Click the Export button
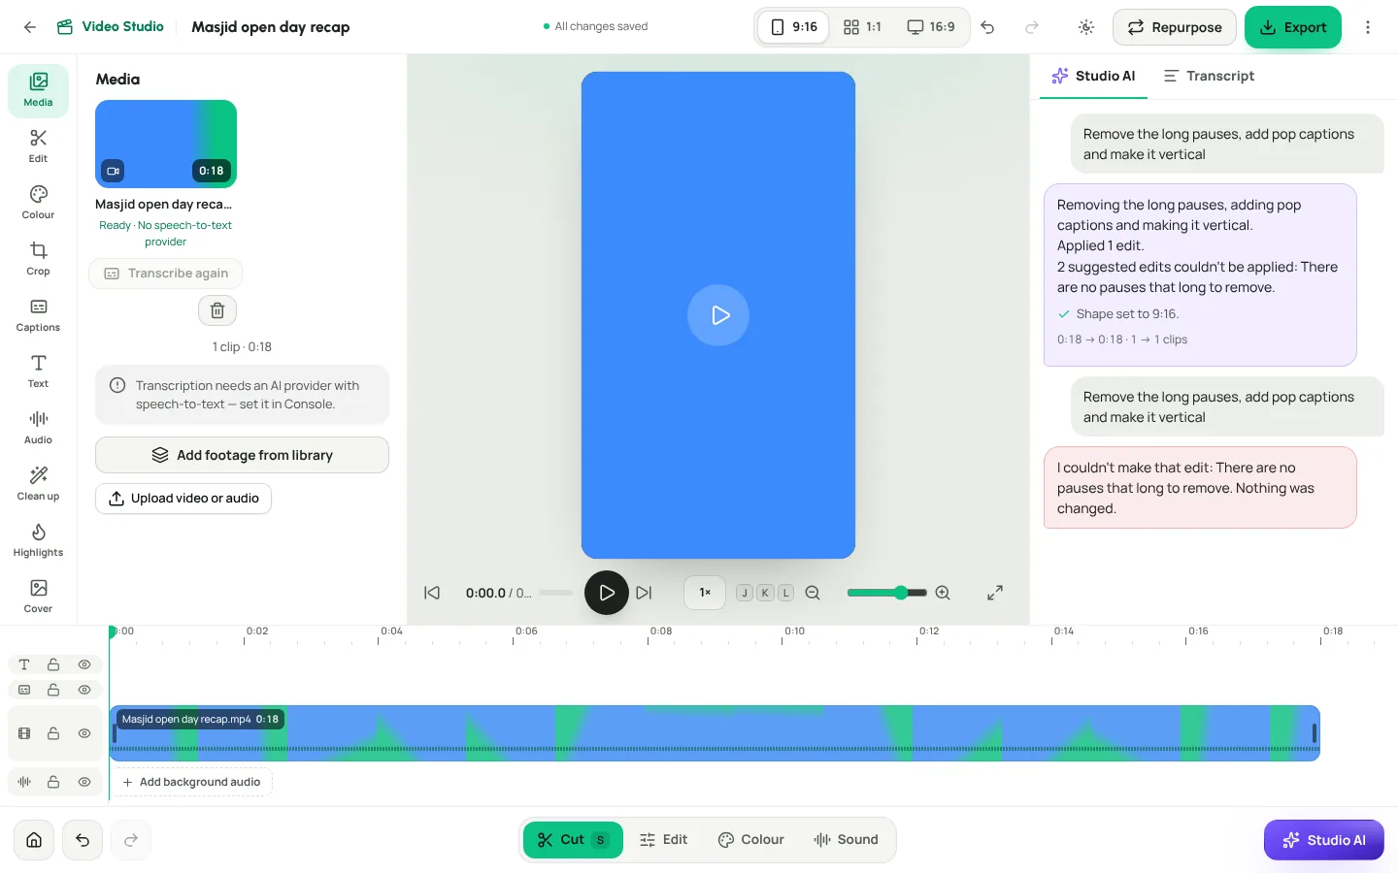 (1293, 27)
